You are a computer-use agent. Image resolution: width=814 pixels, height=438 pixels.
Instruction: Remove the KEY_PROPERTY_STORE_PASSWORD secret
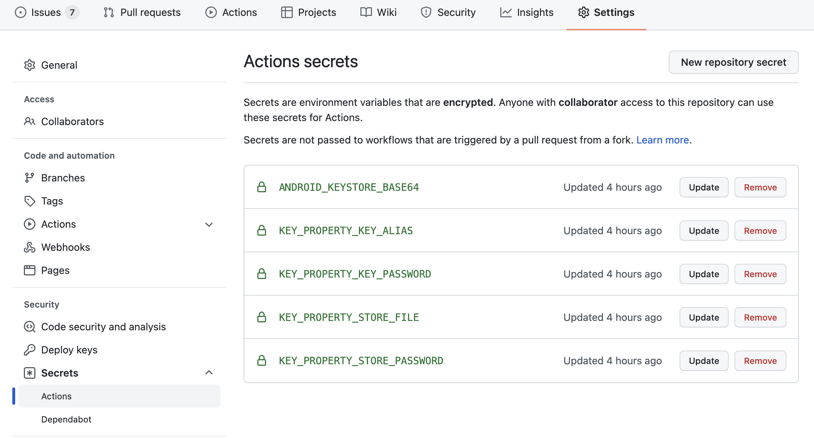(760, 361)
